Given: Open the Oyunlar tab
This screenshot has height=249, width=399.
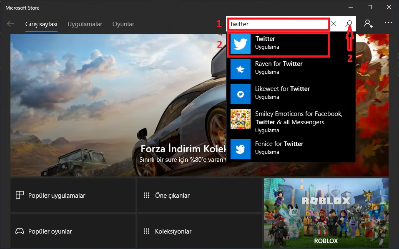Looking at the screenshot, I should pos(123,24).
